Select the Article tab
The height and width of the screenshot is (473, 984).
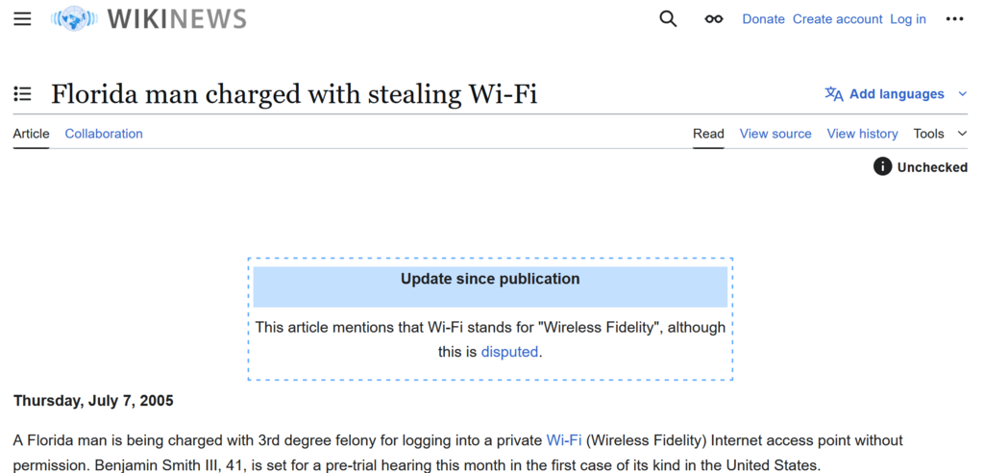coord(31,134)
